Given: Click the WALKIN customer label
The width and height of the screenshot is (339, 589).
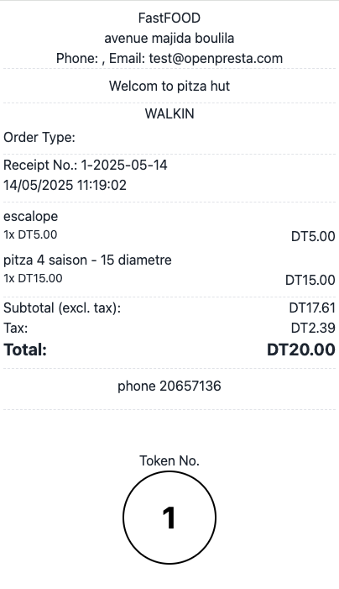Looking at the screenshot, I should (169, 113).
